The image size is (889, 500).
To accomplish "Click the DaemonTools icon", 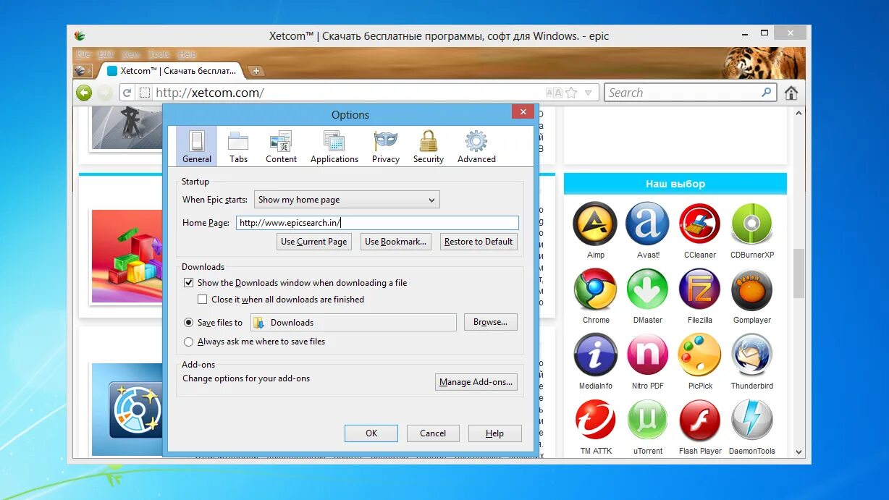I will coord(752,420).
